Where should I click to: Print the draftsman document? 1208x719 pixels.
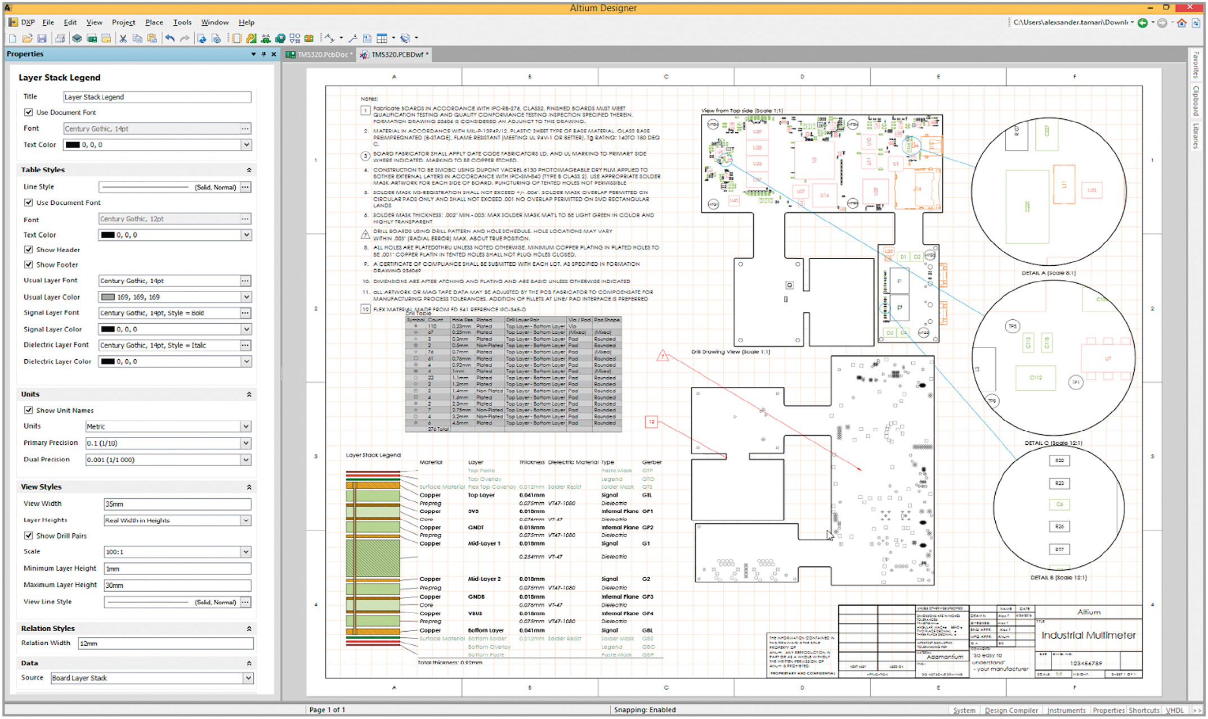(60, 38)
